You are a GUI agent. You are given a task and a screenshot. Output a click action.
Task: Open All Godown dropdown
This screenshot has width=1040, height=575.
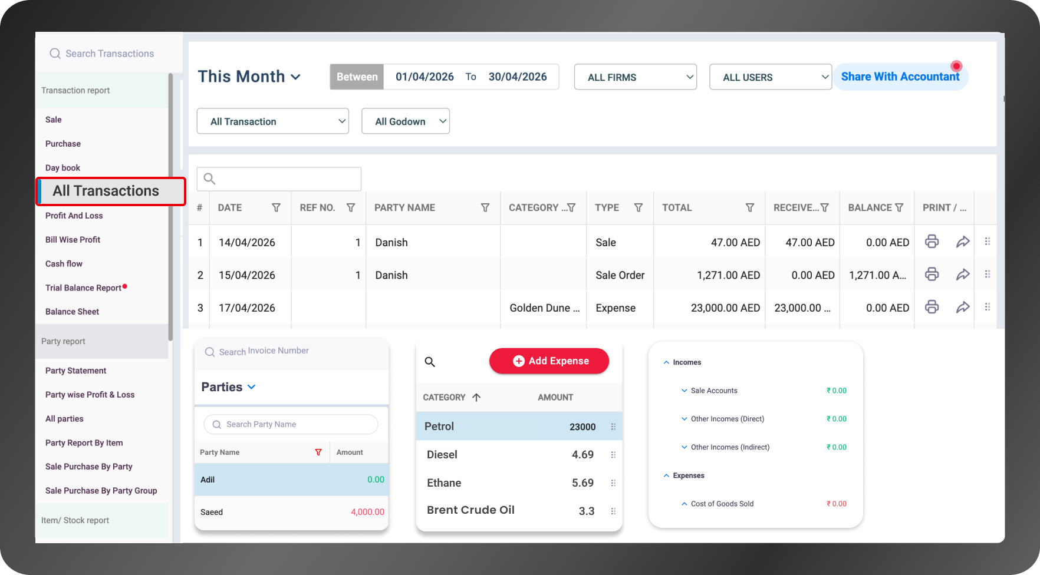point(406,121)
